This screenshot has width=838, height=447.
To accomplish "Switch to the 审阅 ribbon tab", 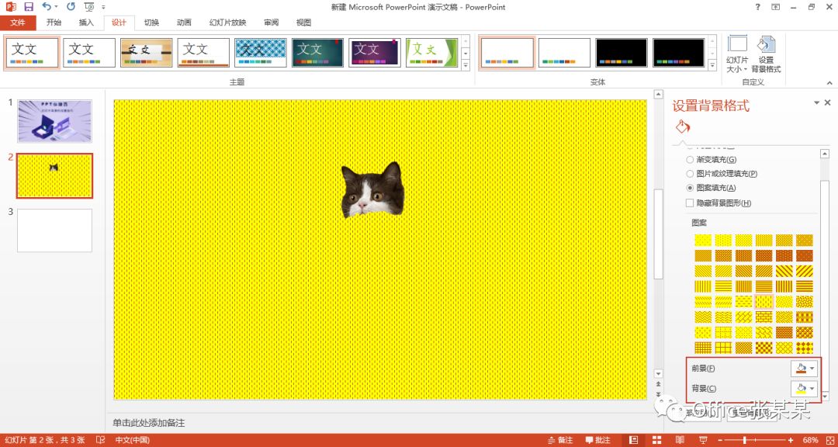I will pyautogui.click(x=271, y=23).
